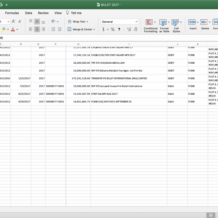The height and width of the screenshot is (218, 218).
Task: Open the Insert dropdown arrow
Action: coord(198,22)
